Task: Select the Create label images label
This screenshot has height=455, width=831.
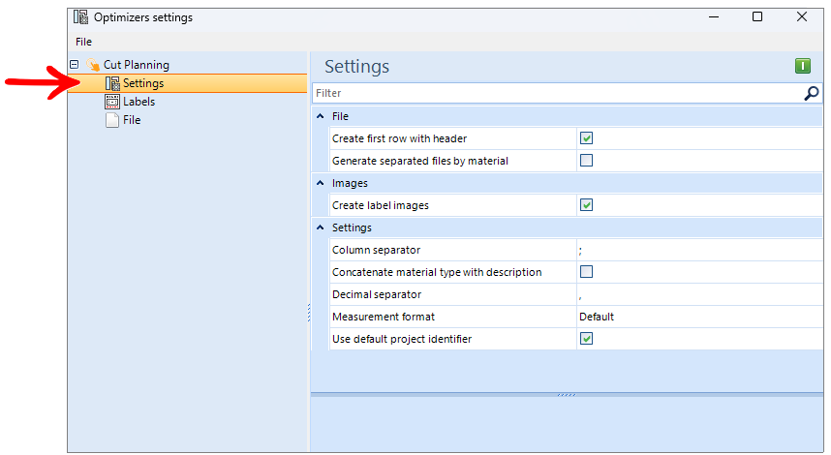Action: pos(381,205)
